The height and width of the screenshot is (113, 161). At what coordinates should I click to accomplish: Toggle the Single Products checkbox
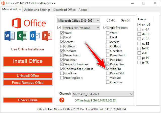(105, 28)
